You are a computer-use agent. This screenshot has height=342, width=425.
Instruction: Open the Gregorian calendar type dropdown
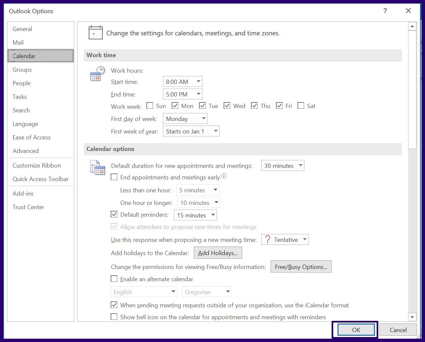(x=207, y=292)
